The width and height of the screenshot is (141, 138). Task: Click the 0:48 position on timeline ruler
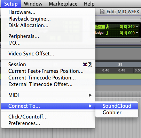pos(122,70)
